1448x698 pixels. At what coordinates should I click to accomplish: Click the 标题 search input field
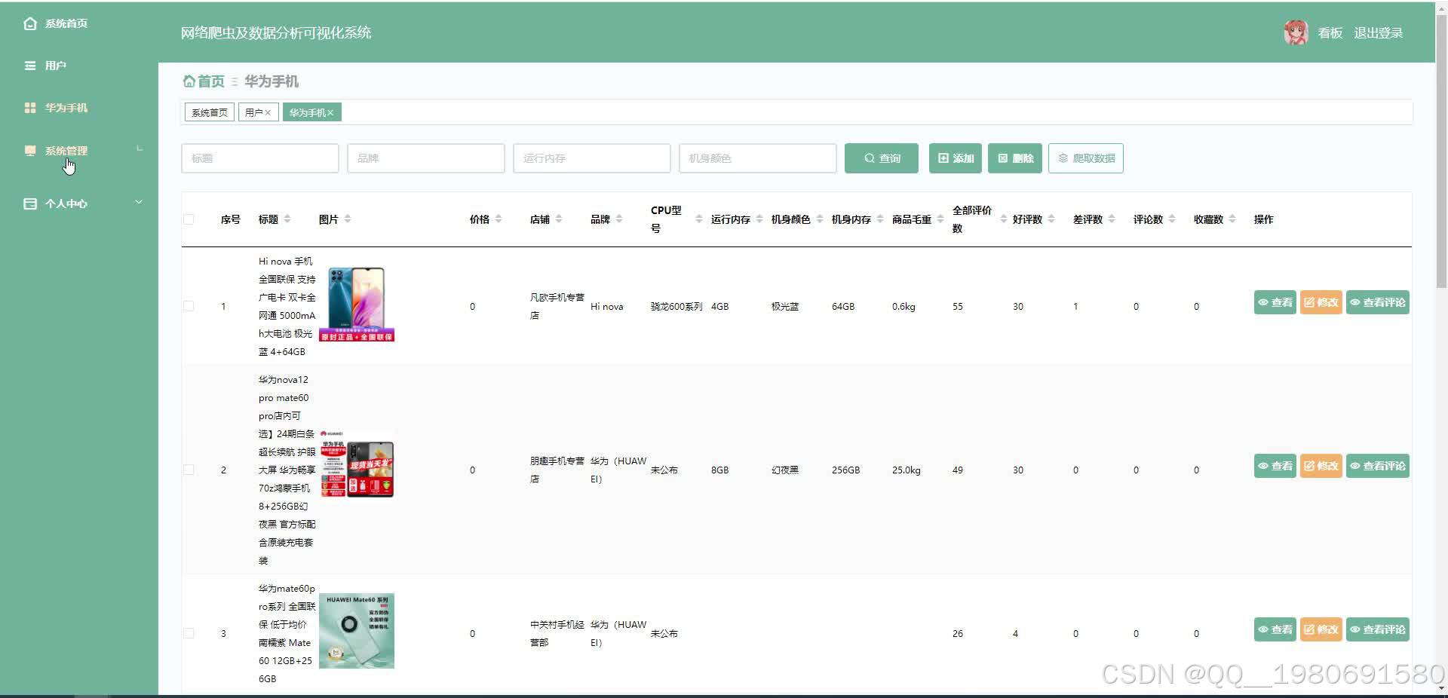click(x=260, y=158)
